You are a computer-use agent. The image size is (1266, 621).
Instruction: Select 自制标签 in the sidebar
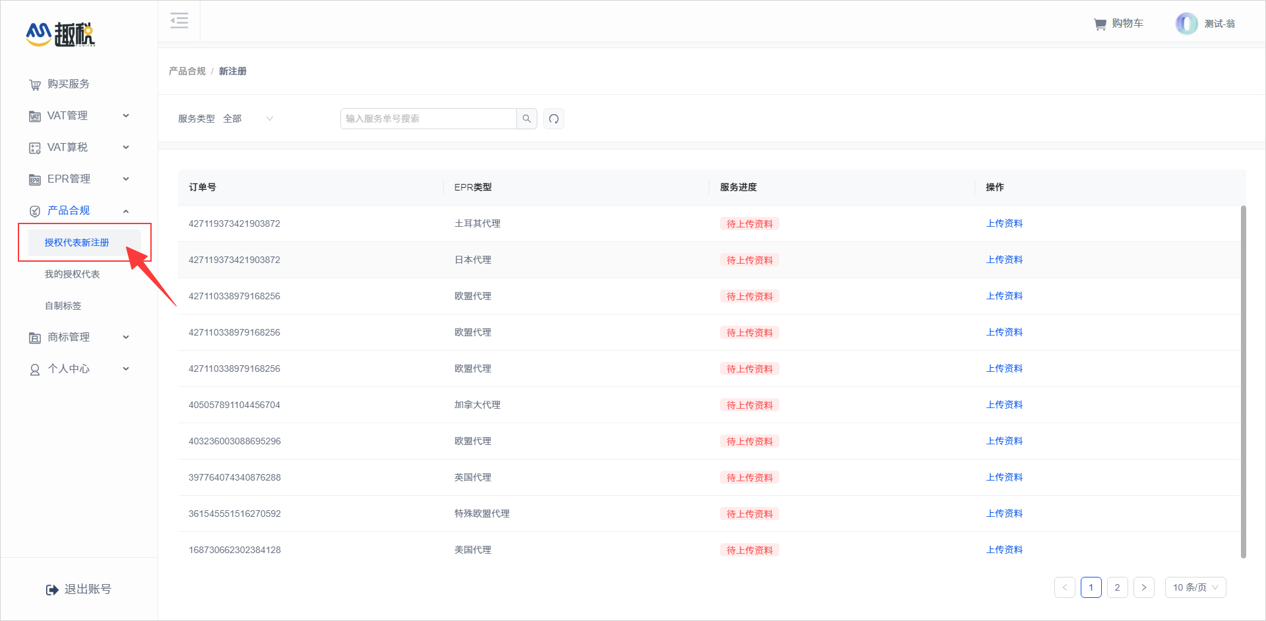click(63, 306)
